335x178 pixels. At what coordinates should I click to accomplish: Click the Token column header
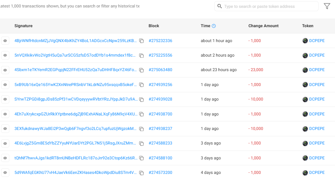tap(308, 26)
